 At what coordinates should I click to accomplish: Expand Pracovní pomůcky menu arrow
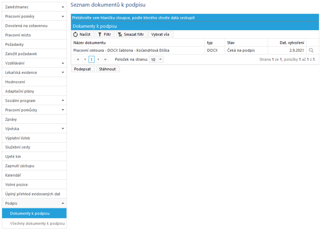click(63, 110)
